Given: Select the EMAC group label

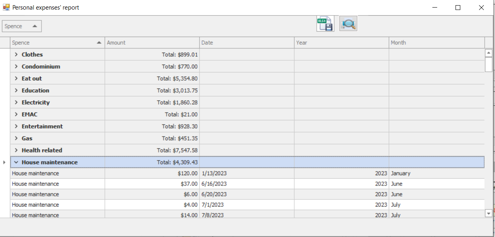Looking at the screenshot, I should [30, 115].
